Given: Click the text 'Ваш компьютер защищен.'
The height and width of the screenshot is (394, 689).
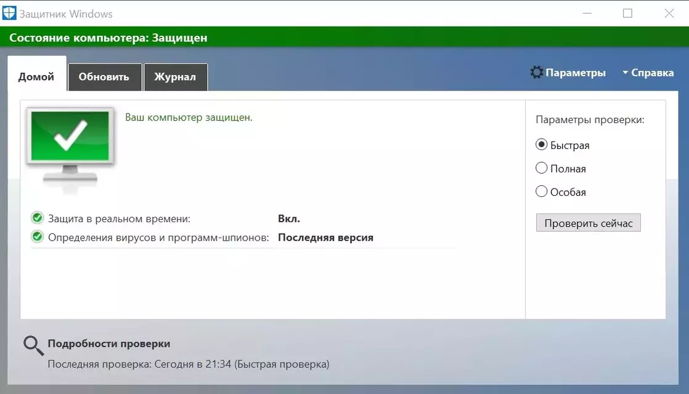Looking at the screenshot, I should click(189, 118).
